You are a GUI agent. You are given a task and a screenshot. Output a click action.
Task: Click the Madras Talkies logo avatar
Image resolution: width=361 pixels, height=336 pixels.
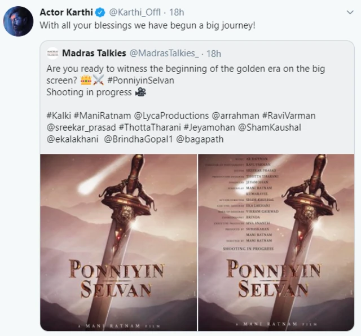pyautogui.click(x=54, y=54)
